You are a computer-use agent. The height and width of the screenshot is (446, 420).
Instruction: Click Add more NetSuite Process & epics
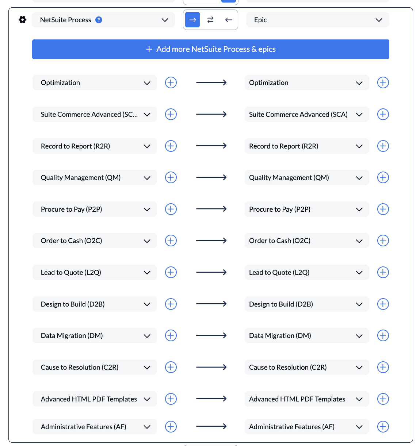tap(211, 49)
